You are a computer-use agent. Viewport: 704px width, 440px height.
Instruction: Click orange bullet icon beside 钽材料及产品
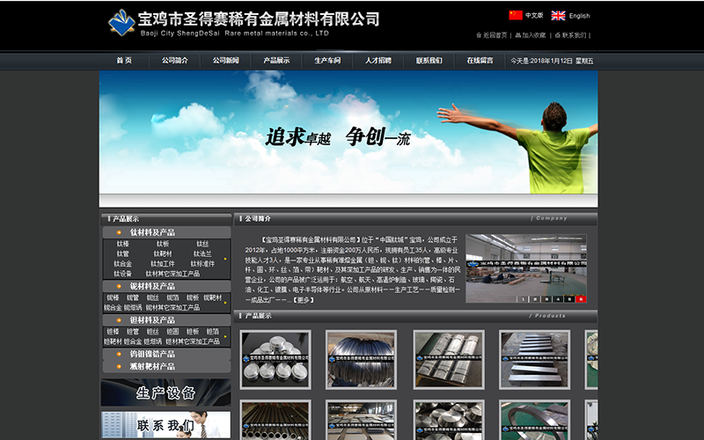click(x=119, y=320)
